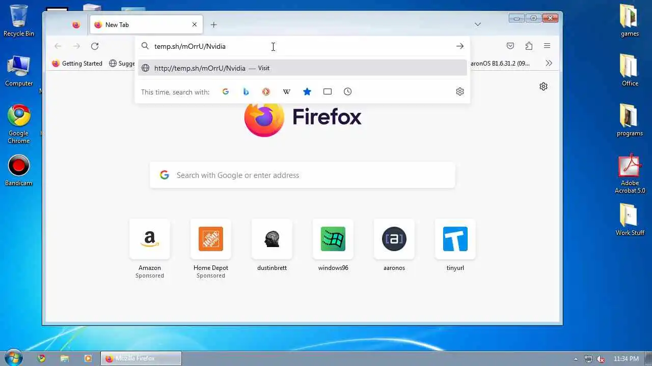This screenshot has height=366, width=652.
Task: Open a new tab with plus button
Action: point(214,24)
